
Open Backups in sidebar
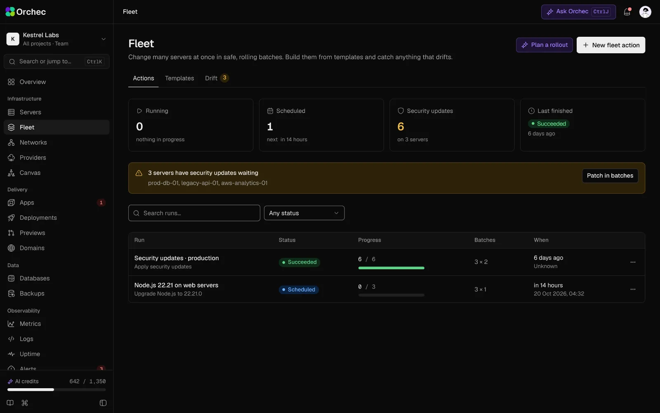pyautogui.click(x=57, y=293)
